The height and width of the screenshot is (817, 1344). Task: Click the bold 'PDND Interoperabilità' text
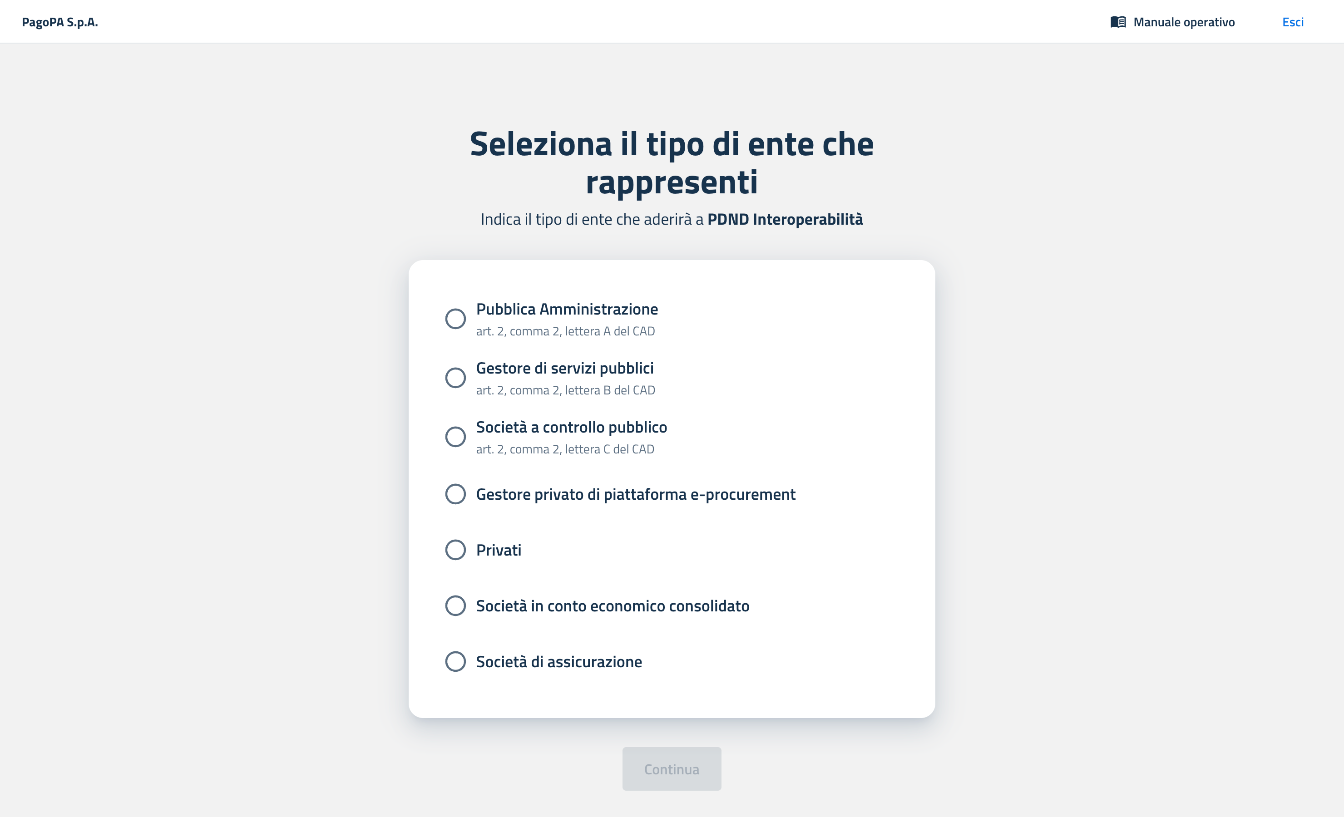(x=785, y=219)
